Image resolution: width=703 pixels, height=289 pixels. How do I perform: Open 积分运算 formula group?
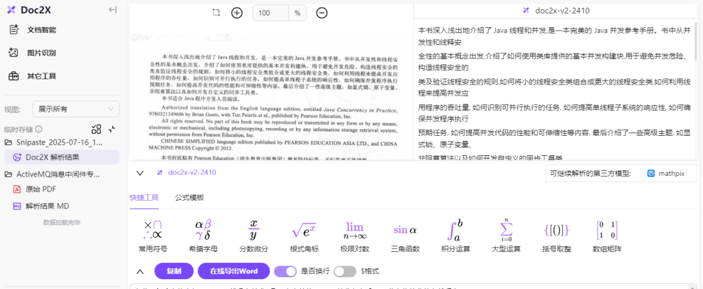pos(456,236)
